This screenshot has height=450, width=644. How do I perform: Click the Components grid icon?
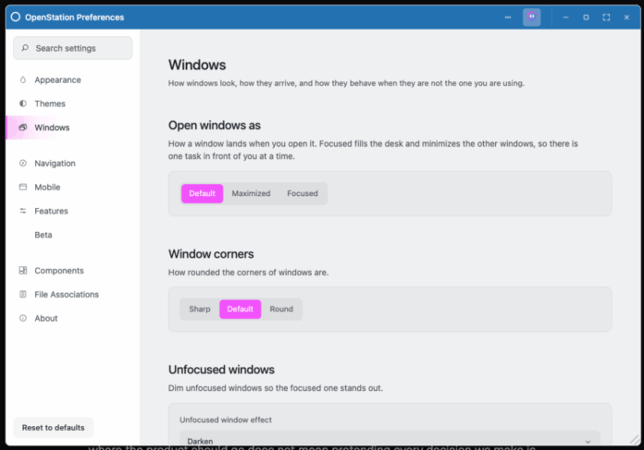[x=23, y=271]
